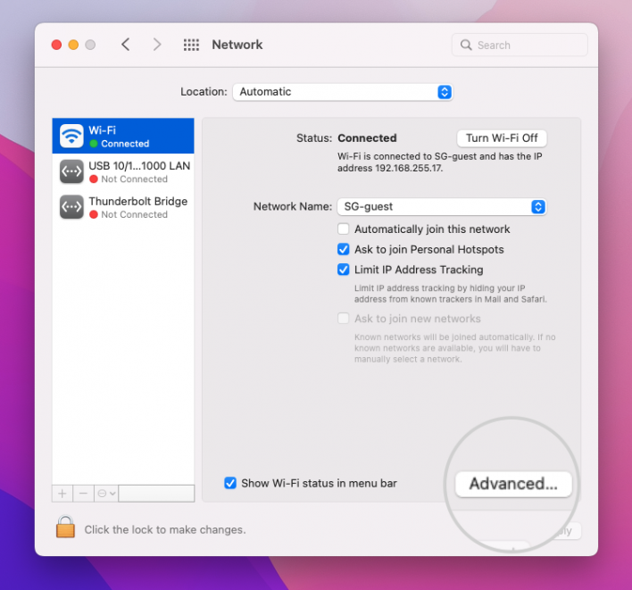Viewport: 632px width, 590px height.
Task: Open the Network Name SG-guest dropdown
Action: coord(442,207)
